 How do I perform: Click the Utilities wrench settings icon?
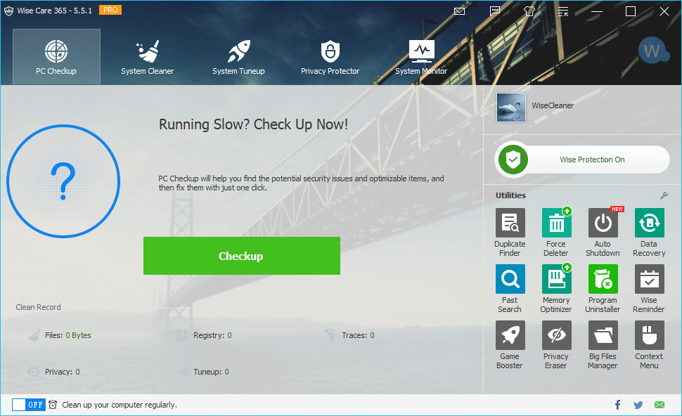664,195
